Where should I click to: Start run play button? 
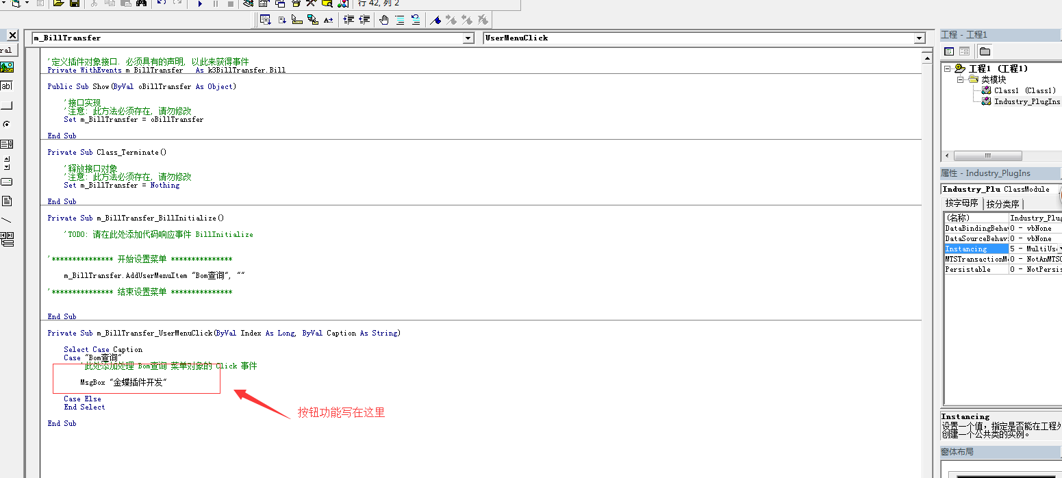pos(200,3)
